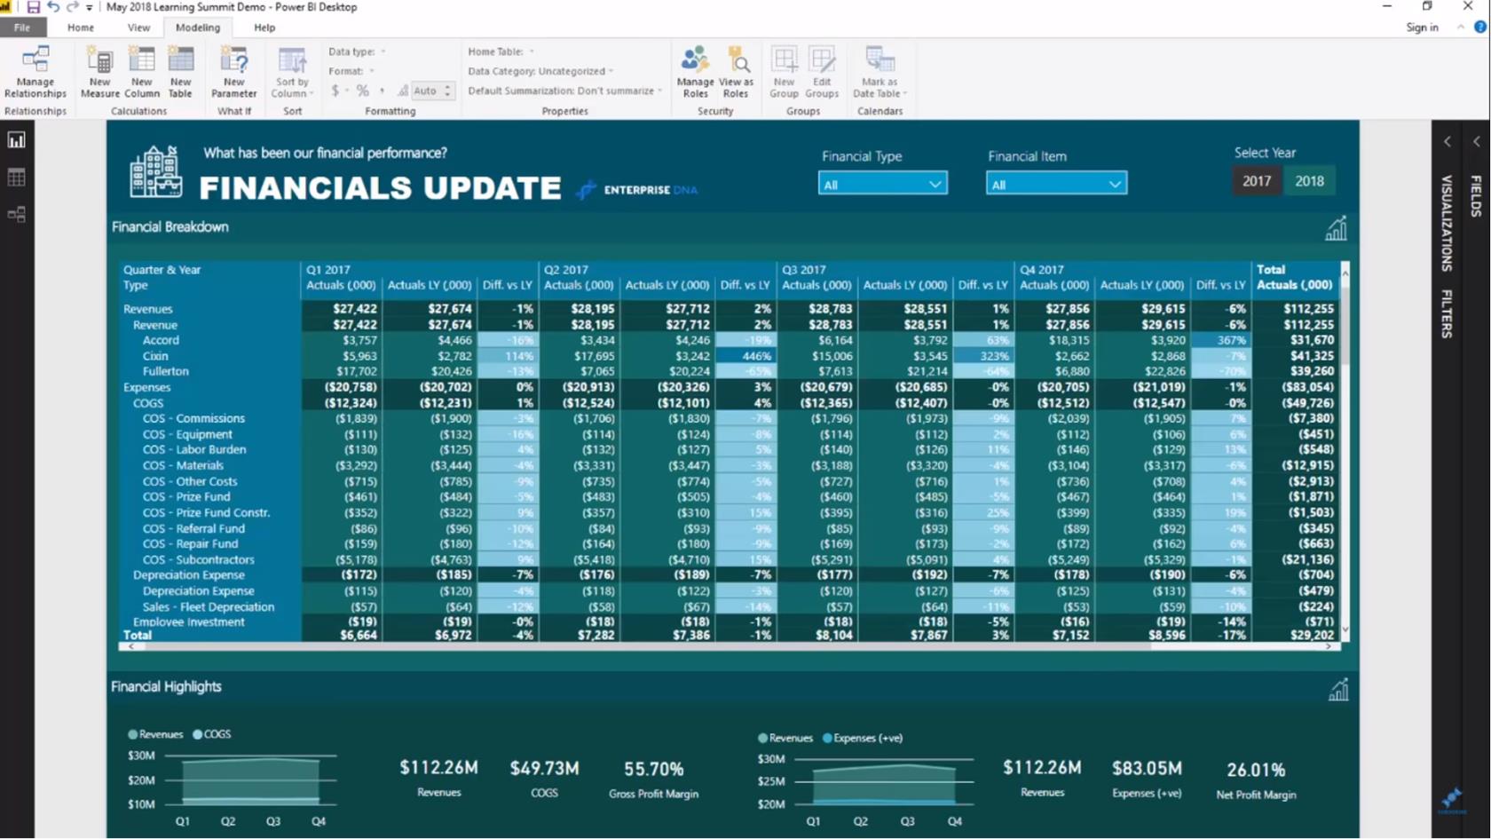Switch to the Home tab
The height and width of the screenshot is (839, 1491).
point(81,28)
